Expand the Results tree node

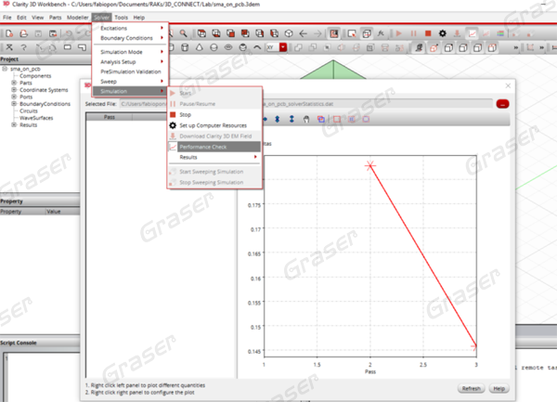point(14,124)
